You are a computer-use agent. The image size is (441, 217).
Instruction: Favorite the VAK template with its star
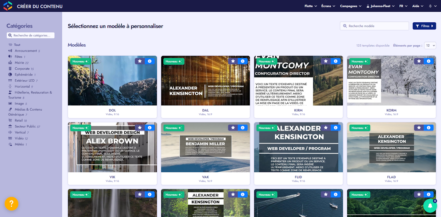pos(233,128)
